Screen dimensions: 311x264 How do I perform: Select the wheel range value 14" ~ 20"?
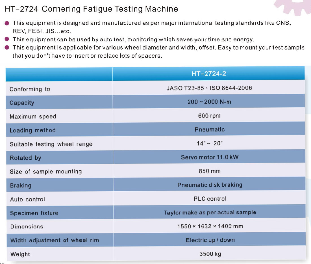click(x=209, y=143)
